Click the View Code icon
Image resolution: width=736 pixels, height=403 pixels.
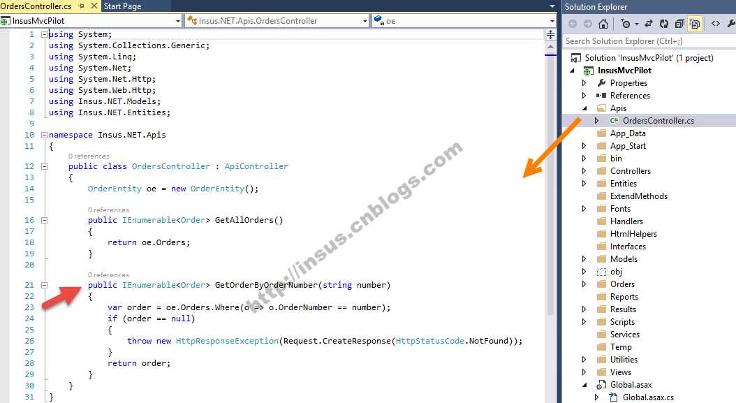click(x=715, y=24)
